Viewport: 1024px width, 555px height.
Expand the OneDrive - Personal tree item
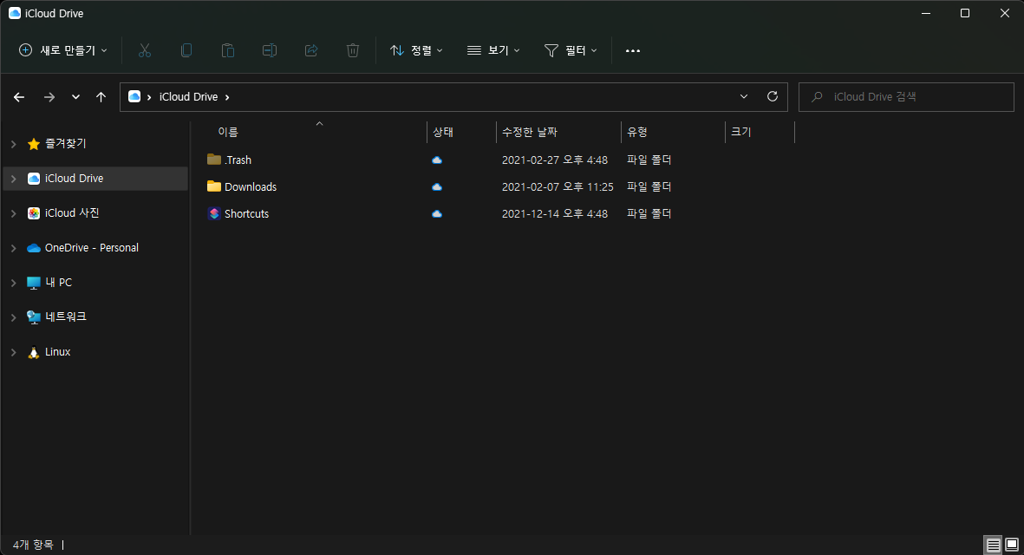pyautogui.click(x=12, y=247)
